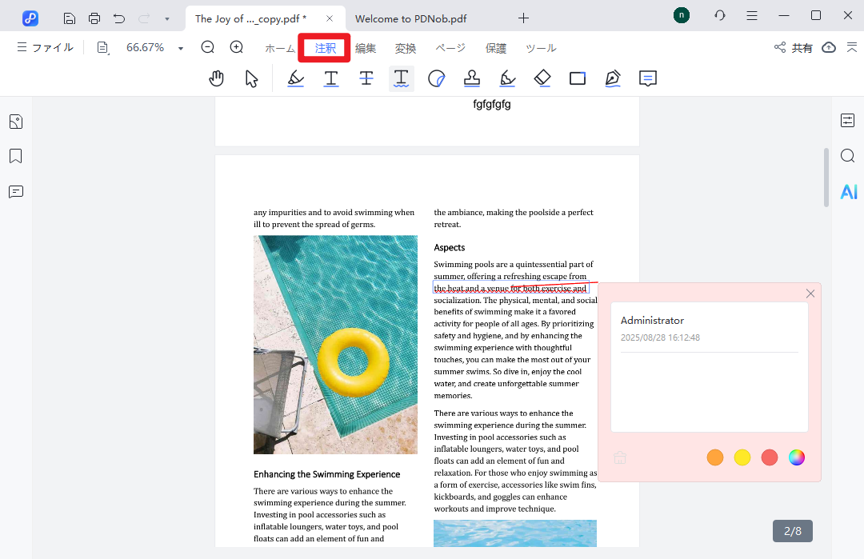Viewport: 864px width, 559px height.
Task: Open the zoom percentage dropdown
Action: tap(181, 49)
